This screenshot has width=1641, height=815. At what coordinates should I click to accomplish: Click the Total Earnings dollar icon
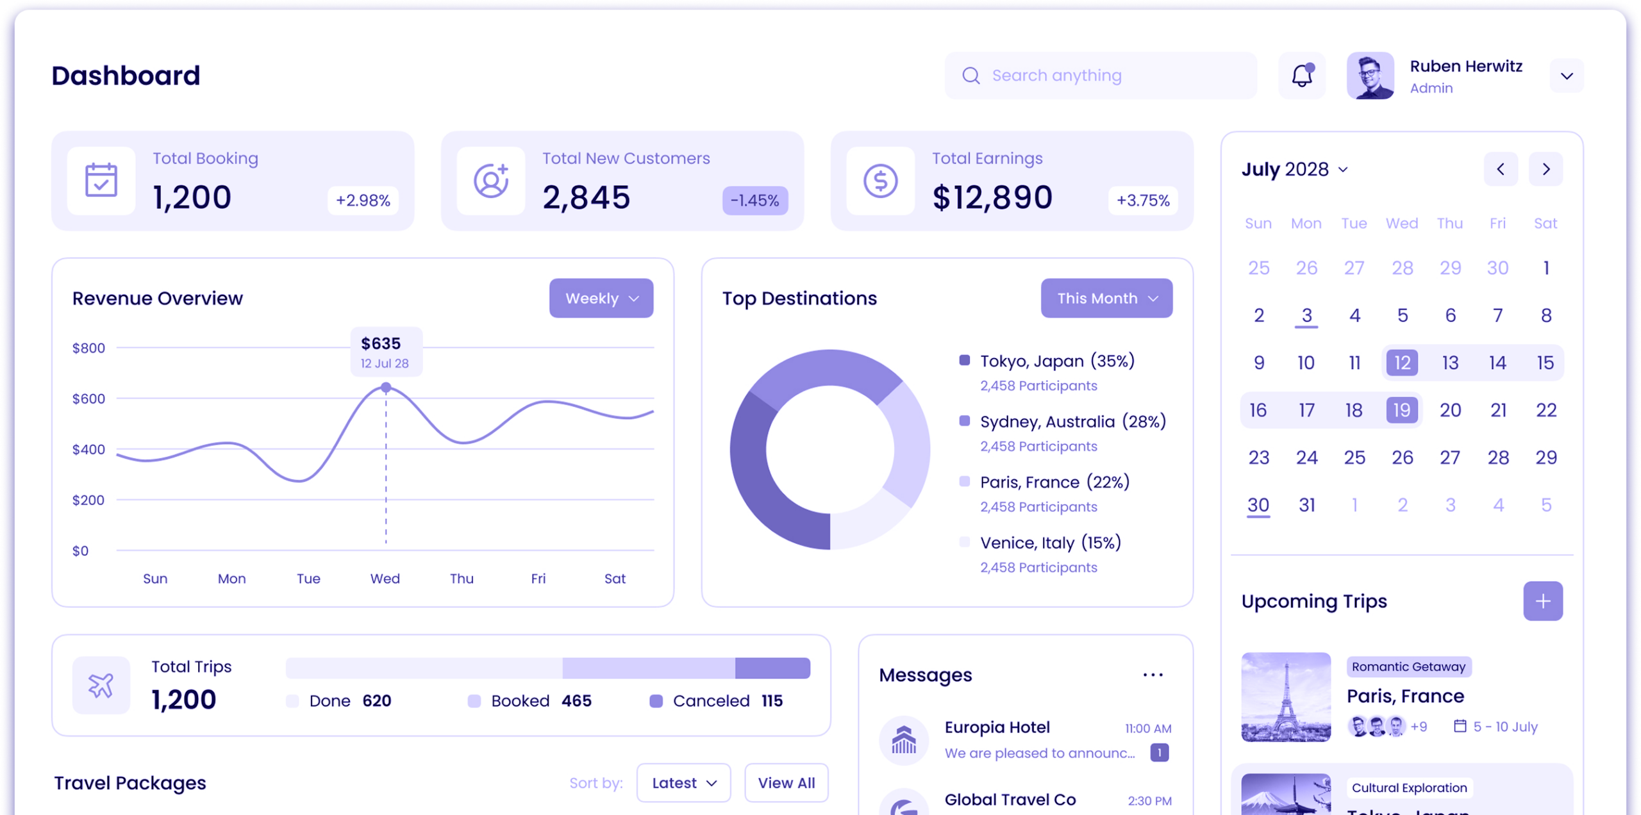(880, 181)
